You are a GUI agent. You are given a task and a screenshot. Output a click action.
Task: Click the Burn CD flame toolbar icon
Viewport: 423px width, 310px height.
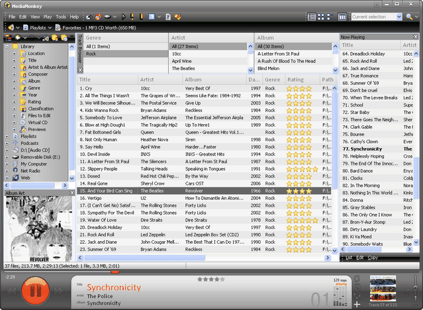pyautogui.click(x=98, y=17)
